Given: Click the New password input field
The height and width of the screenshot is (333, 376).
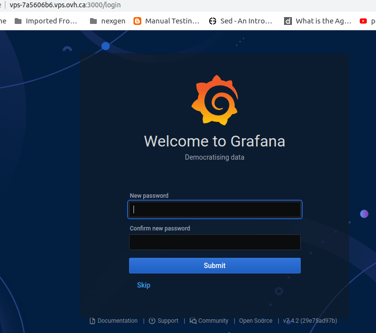Looking at the screenshot, I should pyautogui.click(x=215, y=209).
